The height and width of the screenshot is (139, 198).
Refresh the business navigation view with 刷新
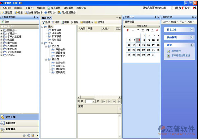(x=5, y=22)
